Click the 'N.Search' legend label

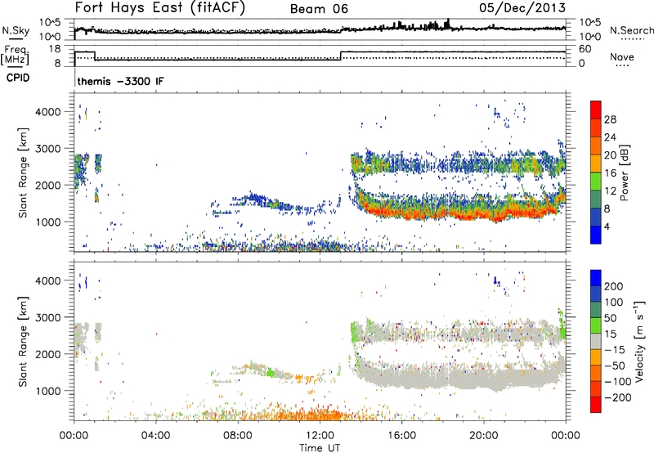tap(631, 30)
